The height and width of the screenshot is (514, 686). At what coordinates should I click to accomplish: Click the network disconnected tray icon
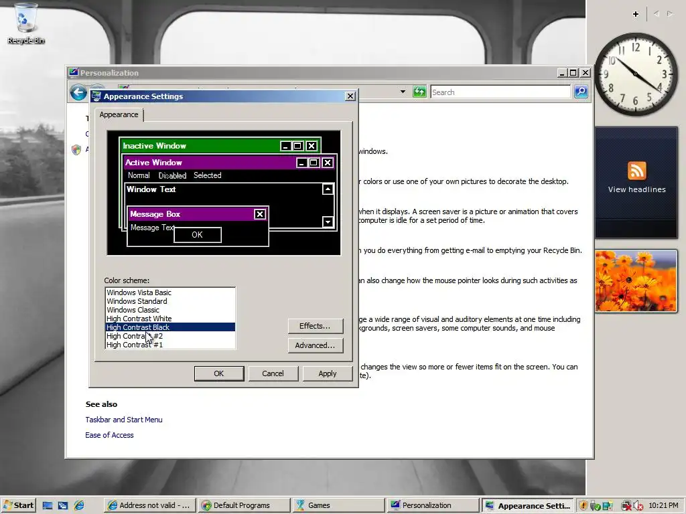[626, 506]
